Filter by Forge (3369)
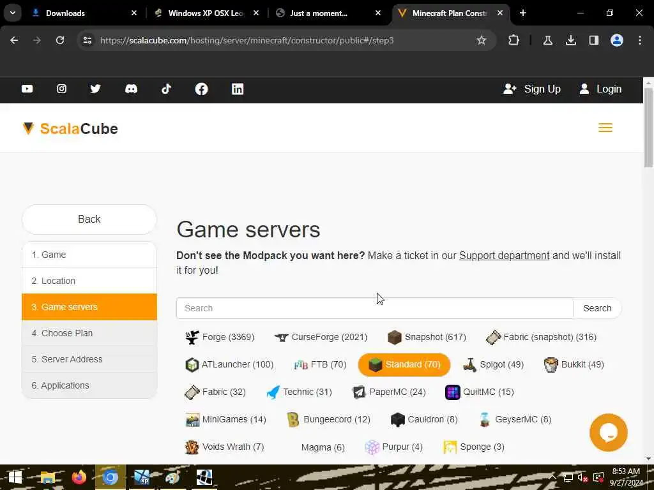The height and width of the screenshot is (490, 654). tap(220, 337)
